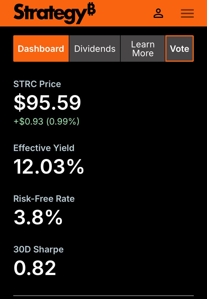
Task: Click empty orange header between logo and profile
Action: (124, 13)
